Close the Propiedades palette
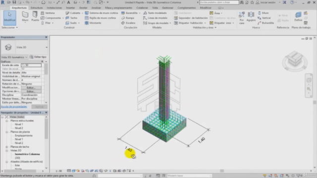Screen dimensions: 317x178 (x=46, y=37)
